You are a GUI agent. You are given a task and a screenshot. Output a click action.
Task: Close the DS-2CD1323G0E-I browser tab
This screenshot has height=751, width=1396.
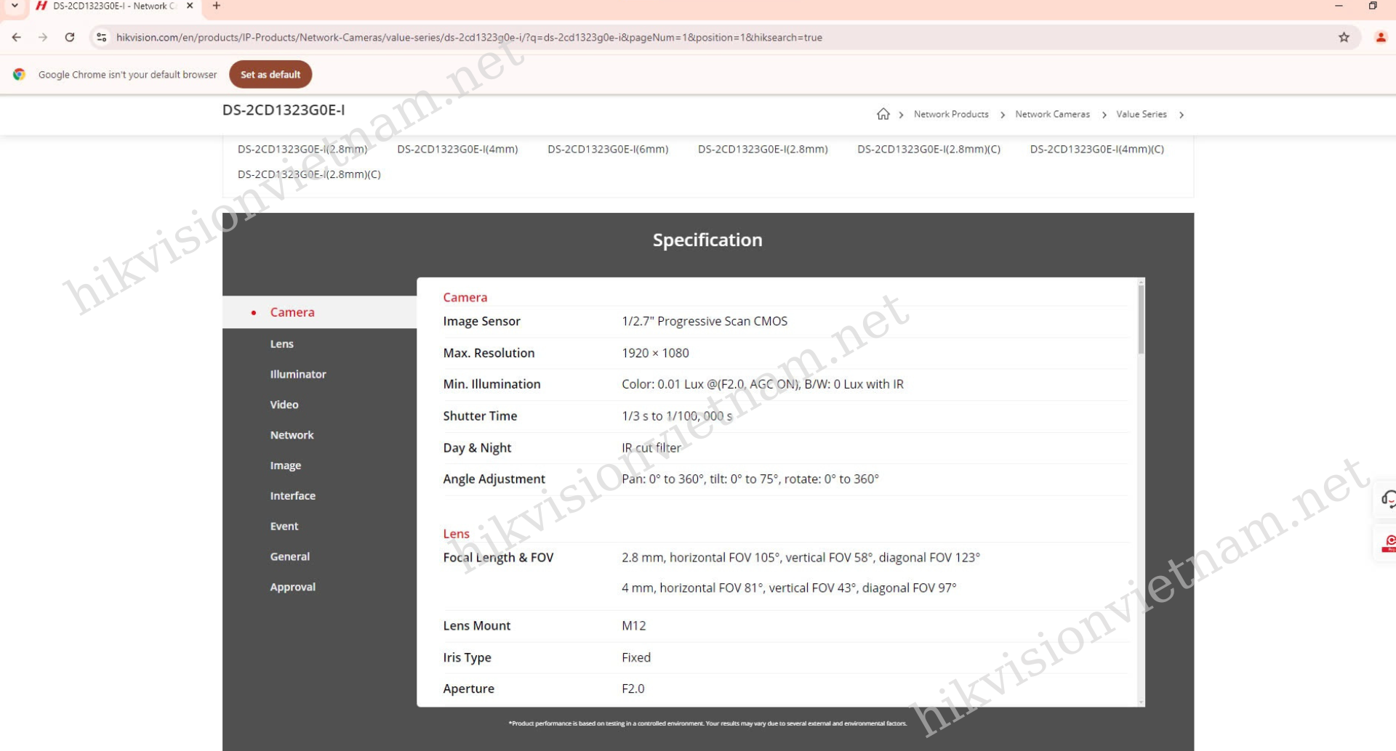(190, 6)
